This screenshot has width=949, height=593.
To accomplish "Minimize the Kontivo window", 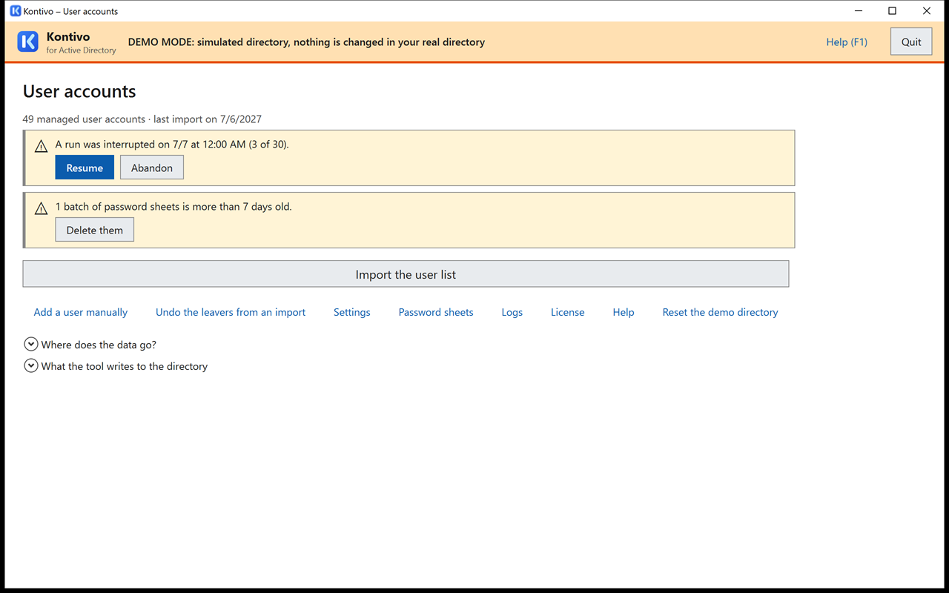I will point(859,11).
